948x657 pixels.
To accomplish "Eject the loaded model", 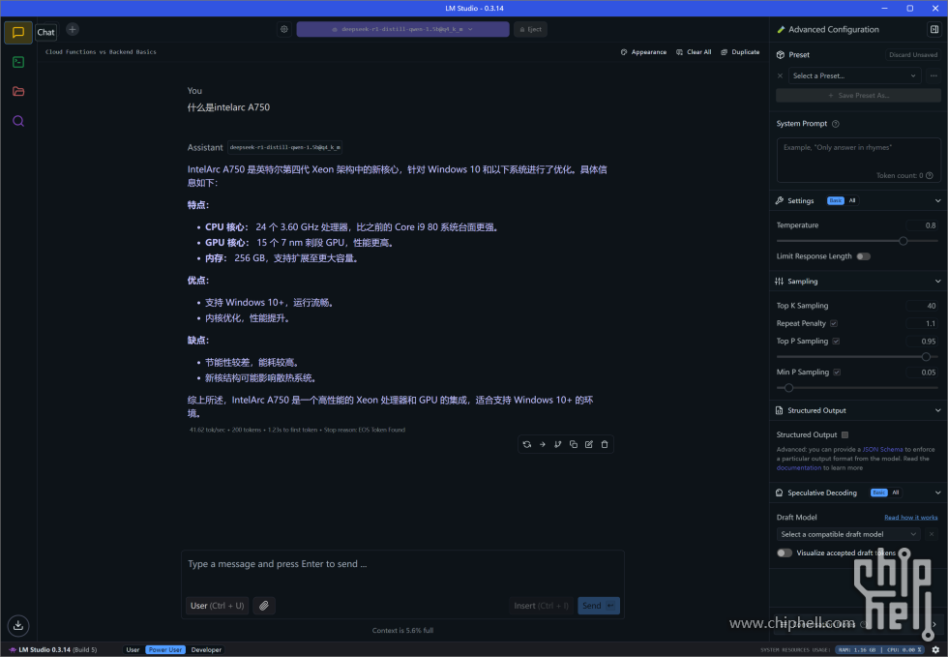I will [530, 29].
